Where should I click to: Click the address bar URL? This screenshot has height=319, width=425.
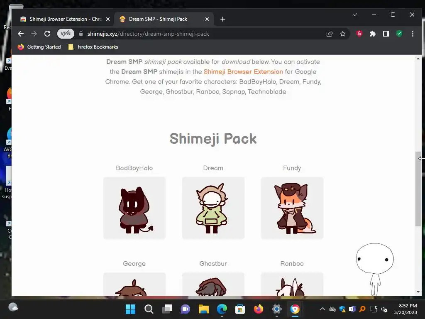tap(148, 34)
